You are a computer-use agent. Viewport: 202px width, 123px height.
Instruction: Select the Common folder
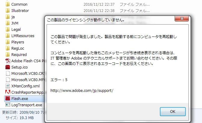[x=17, y=4]
